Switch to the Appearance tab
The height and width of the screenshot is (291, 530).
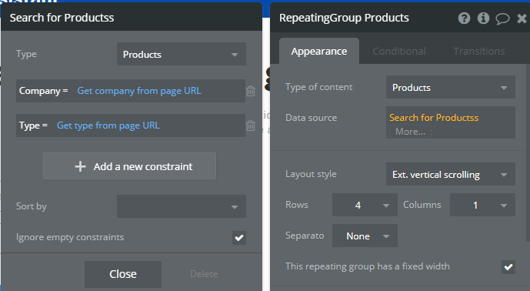(319, 51)
